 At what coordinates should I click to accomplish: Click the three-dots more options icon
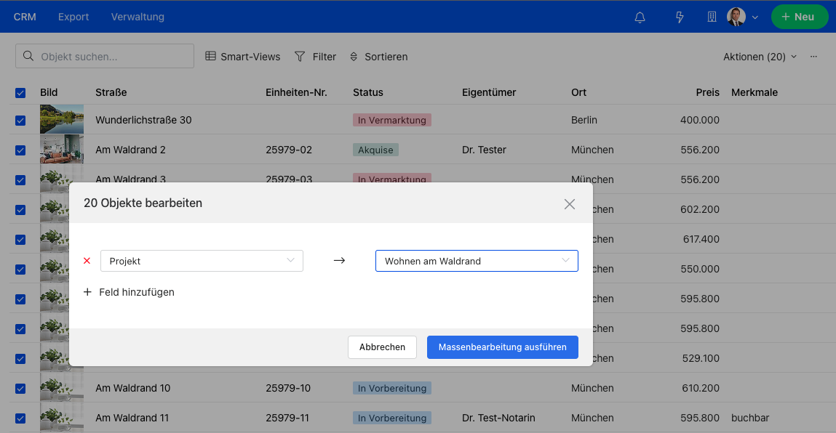point(813,57)
